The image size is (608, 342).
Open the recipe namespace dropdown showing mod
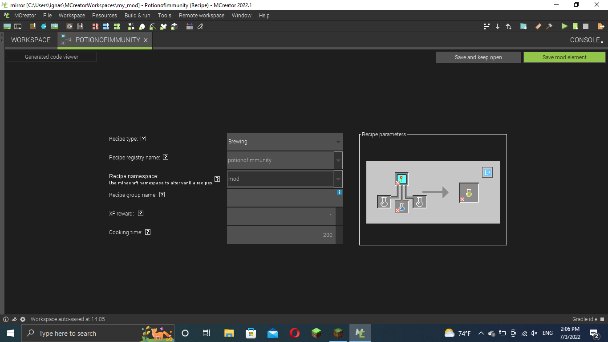[338, 179]
